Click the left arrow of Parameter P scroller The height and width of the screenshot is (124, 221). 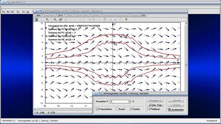click(112, 102)
